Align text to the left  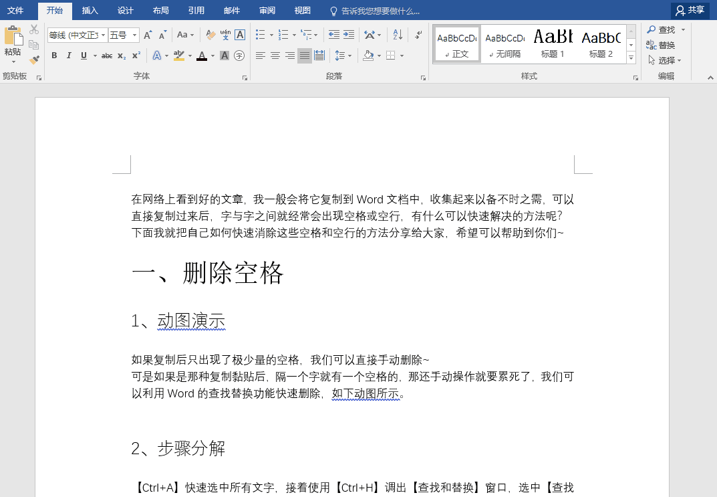pyautogui.click(x=260, y=56)
